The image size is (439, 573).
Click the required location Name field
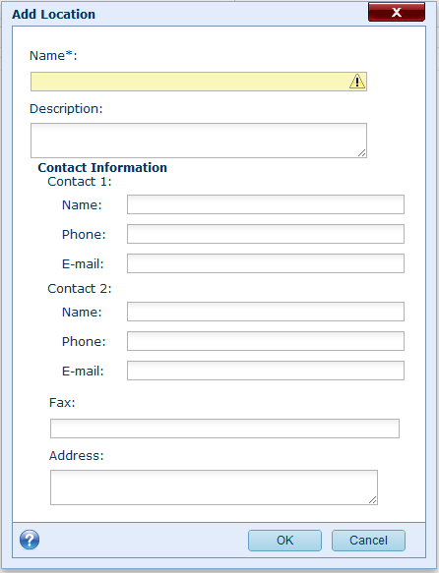199,82
